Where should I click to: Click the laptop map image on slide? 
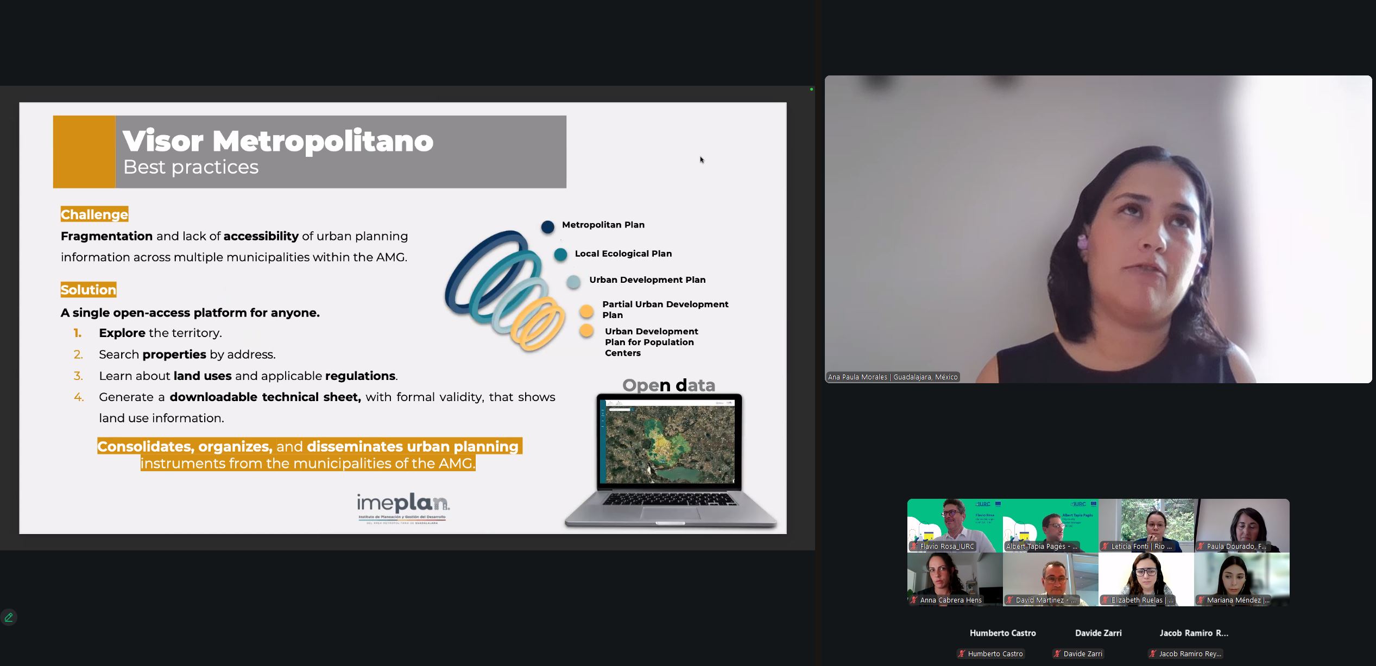pos(670,442)
